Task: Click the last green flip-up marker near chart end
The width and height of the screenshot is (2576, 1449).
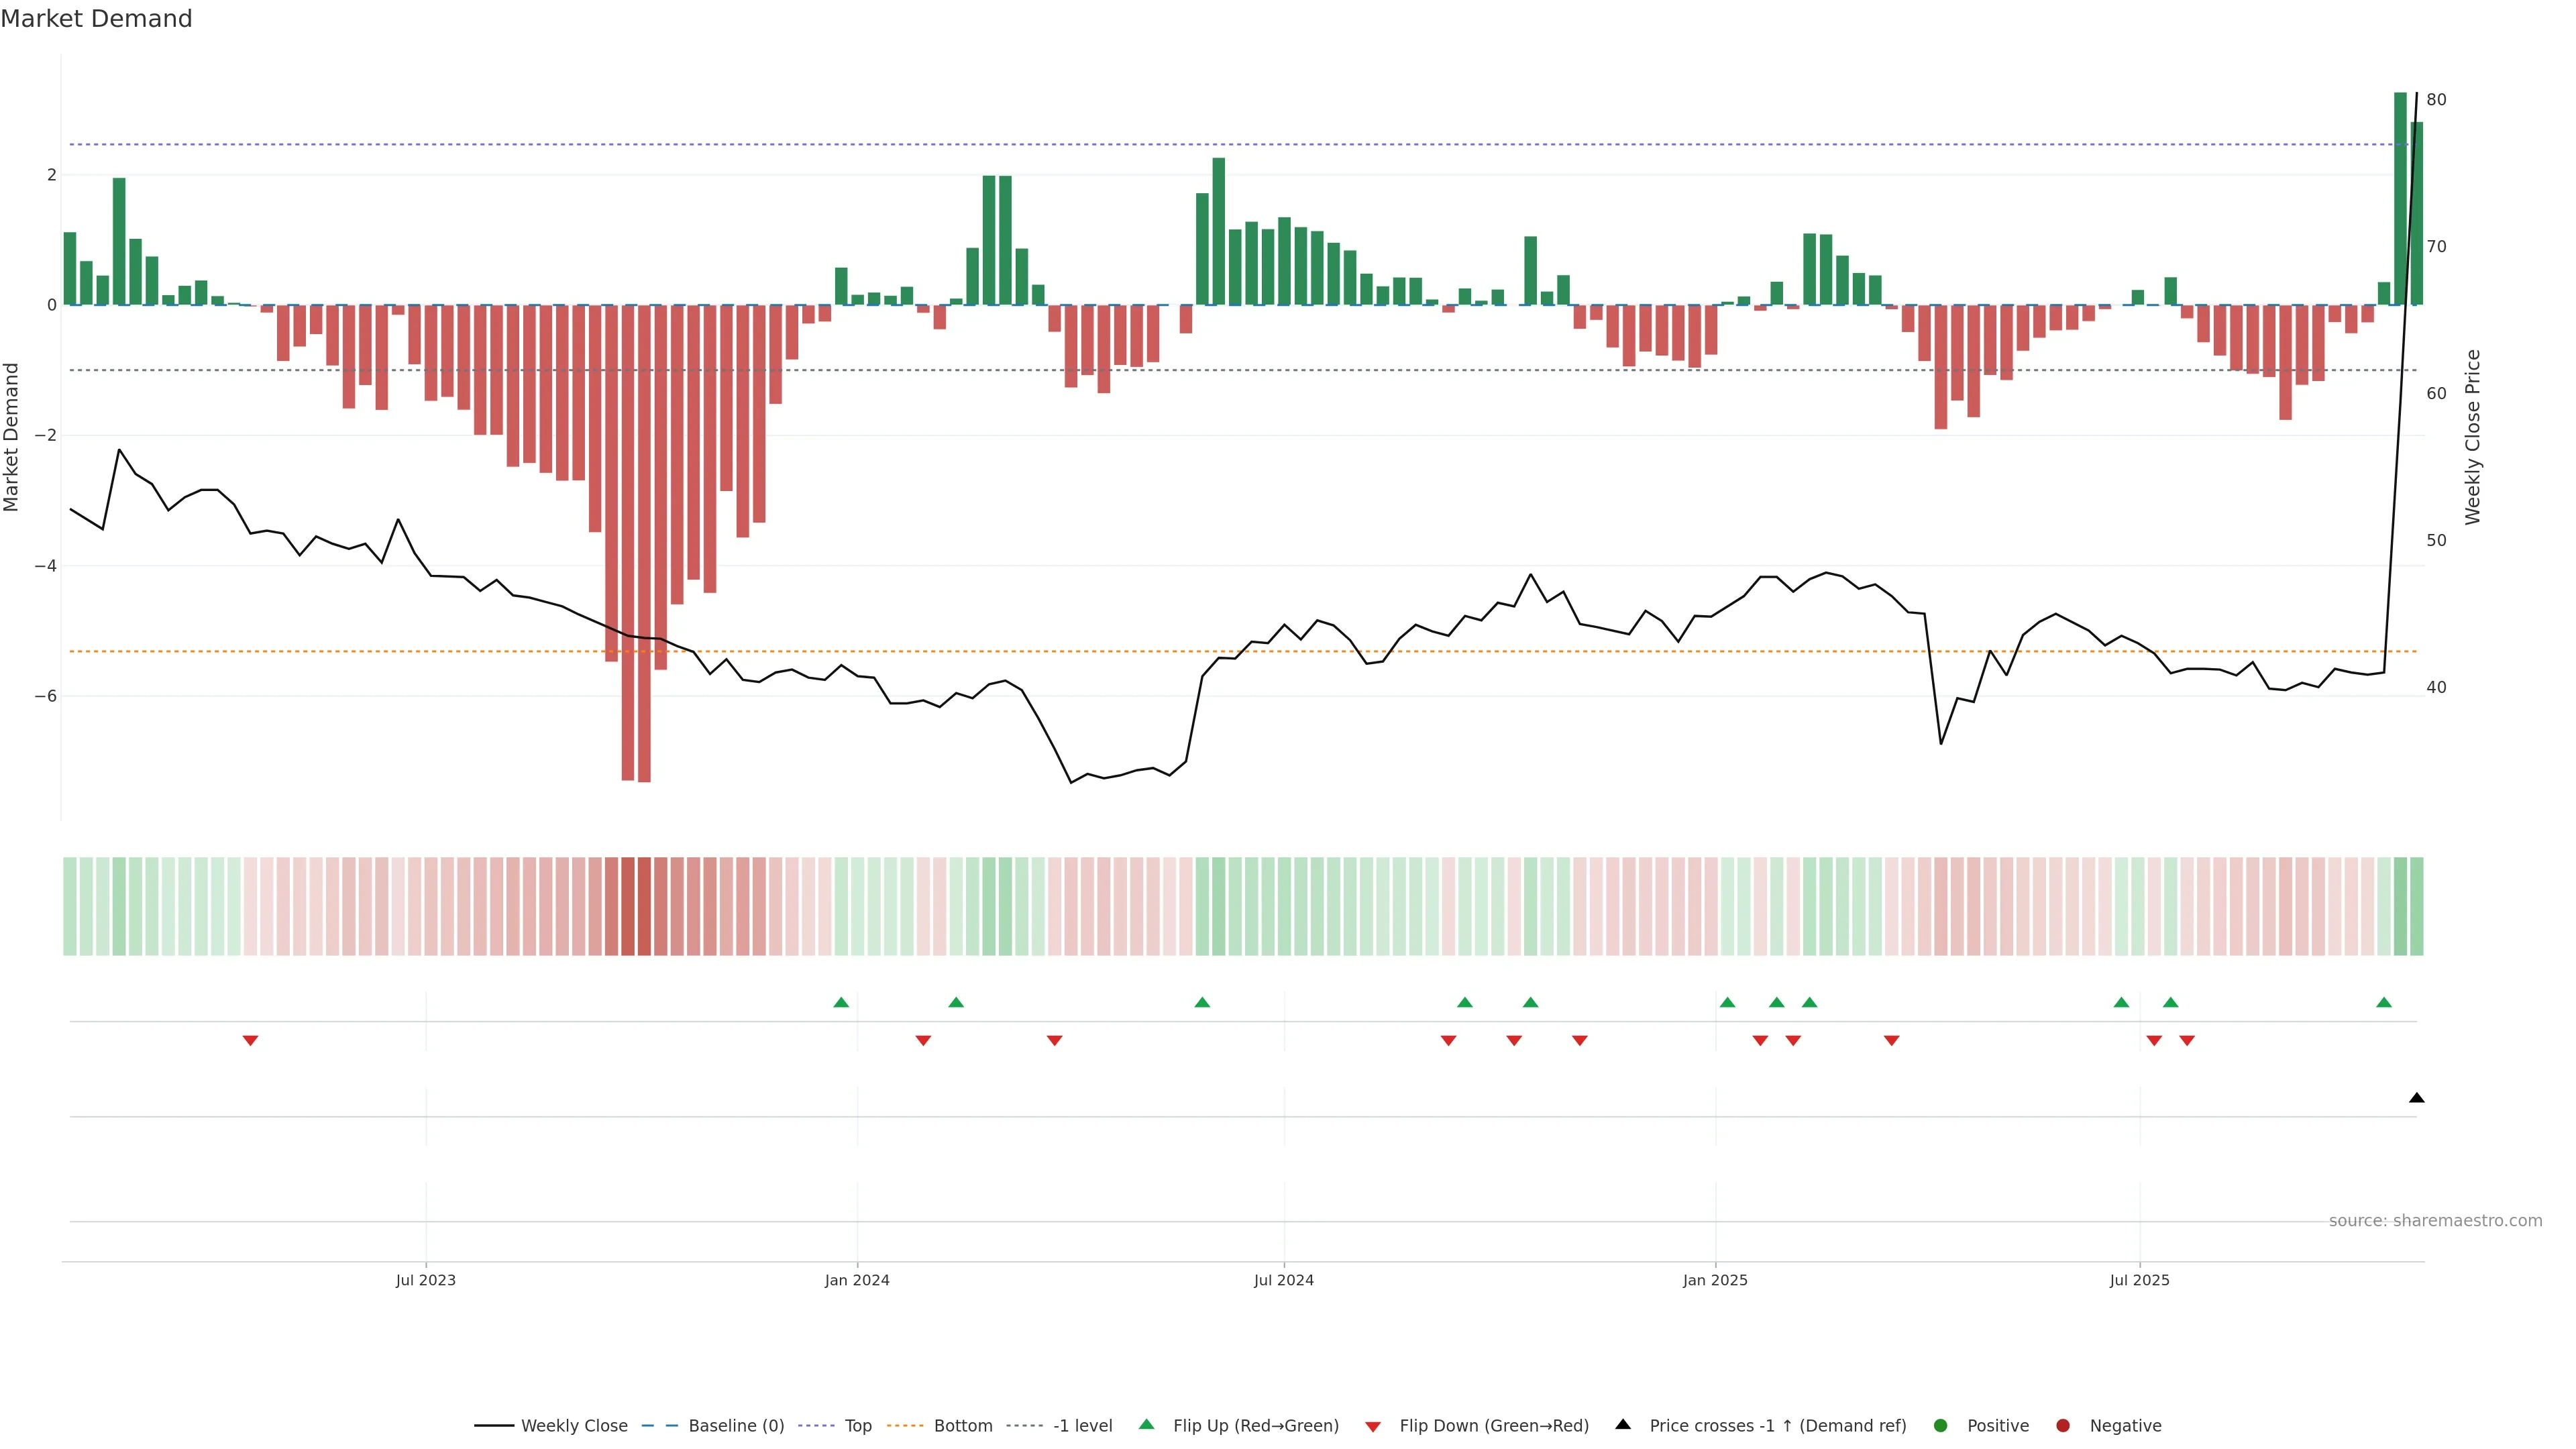Action: pyautogui.click(x=2384, y=1002)
